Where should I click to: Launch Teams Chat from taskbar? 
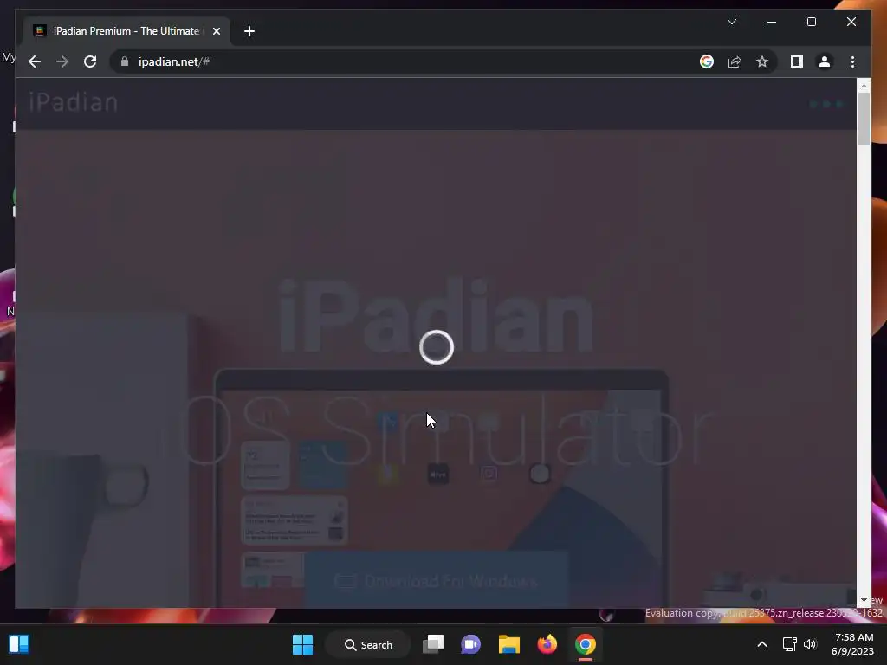470,644
